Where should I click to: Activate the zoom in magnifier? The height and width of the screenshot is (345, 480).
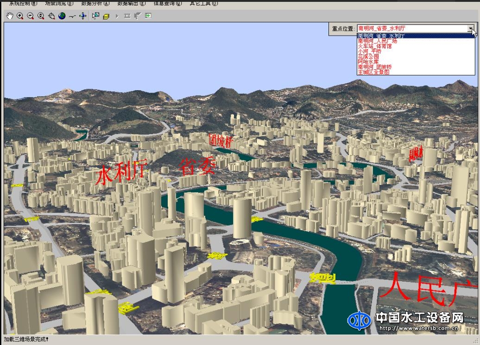pos(20,16)
